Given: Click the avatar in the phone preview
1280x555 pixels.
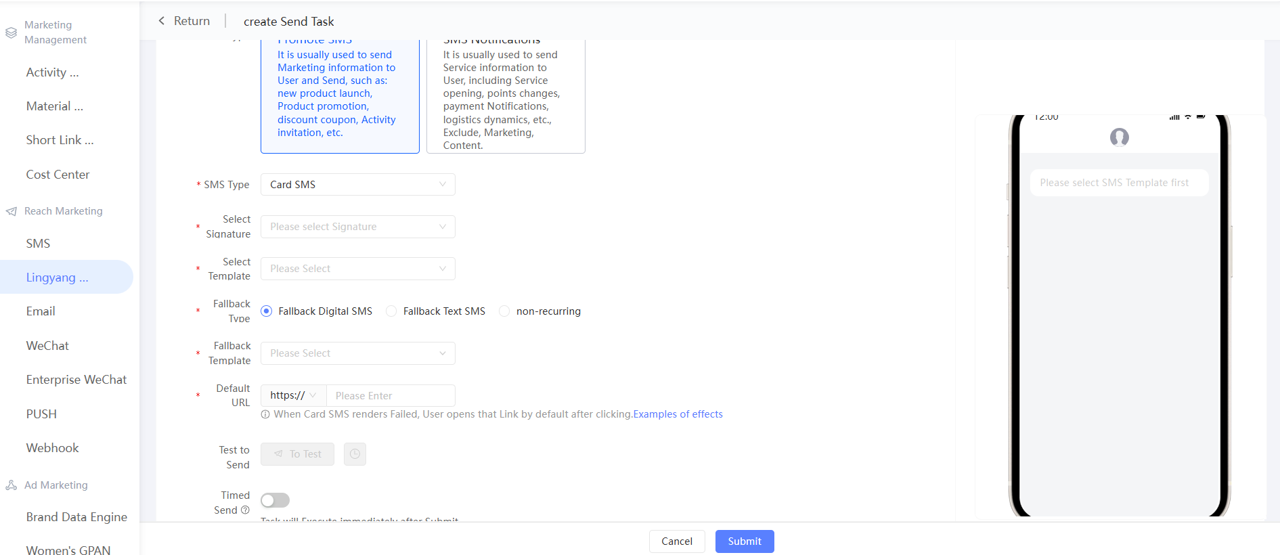Looking at the screenshot, I should (1120, 137).
